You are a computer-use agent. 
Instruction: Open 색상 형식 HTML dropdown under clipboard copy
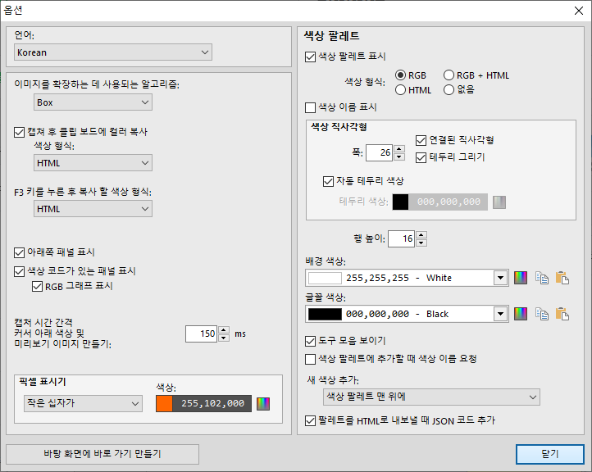93,163
